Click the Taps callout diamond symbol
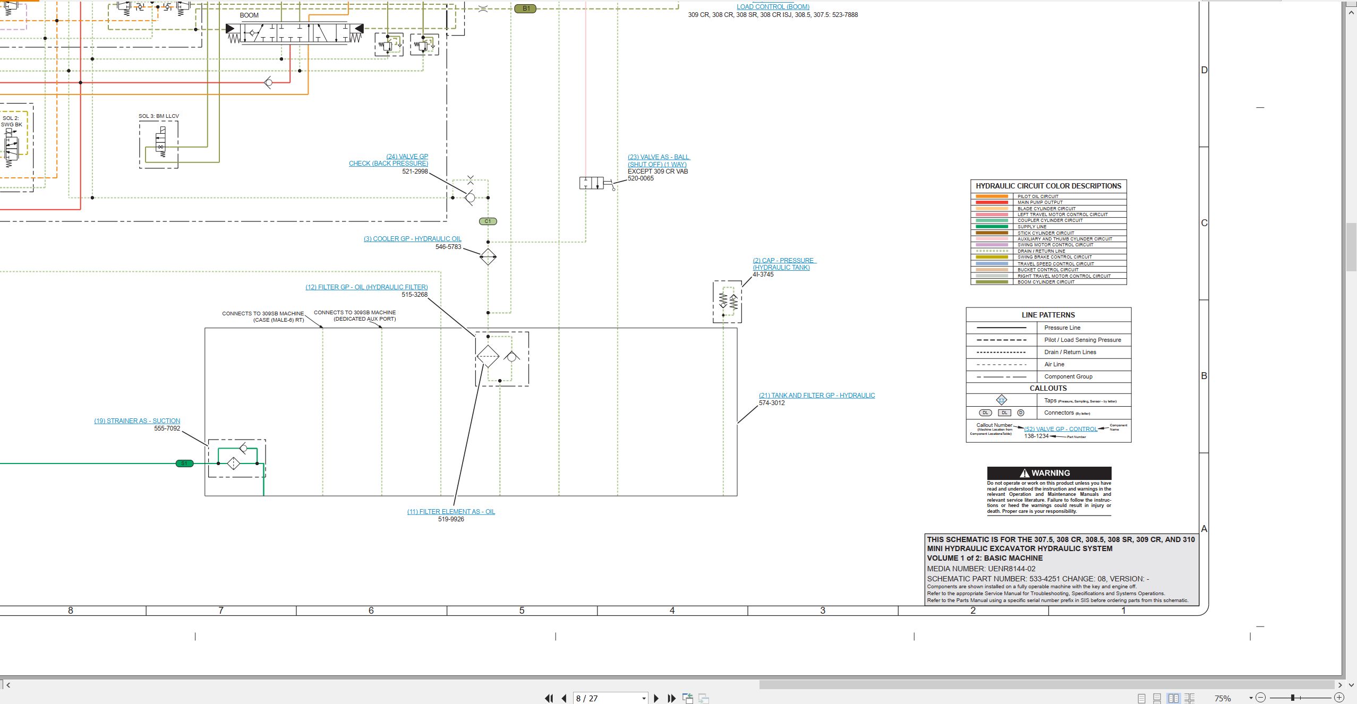1357x704 pixels. pyautogui.click(x=1001, y=400)
